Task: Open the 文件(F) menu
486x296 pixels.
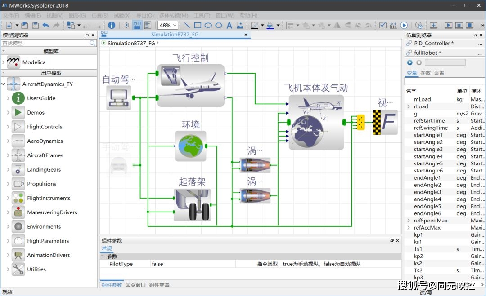Action: point(11,15)
